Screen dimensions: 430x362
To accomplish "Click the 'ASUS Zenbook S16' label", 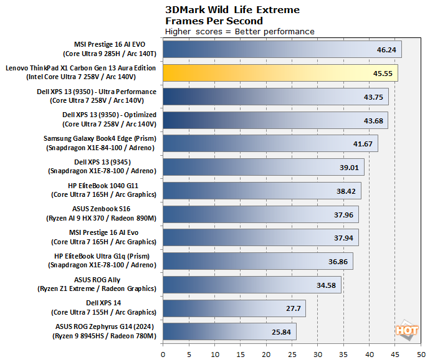I will pos(101,209).
